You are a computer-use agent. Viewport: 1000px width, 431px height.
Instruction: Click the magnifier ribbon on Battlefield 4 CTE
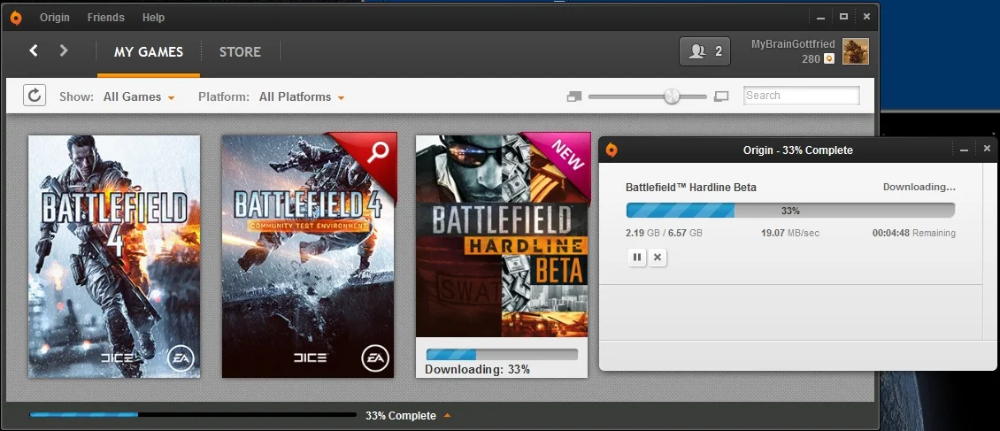378,152
